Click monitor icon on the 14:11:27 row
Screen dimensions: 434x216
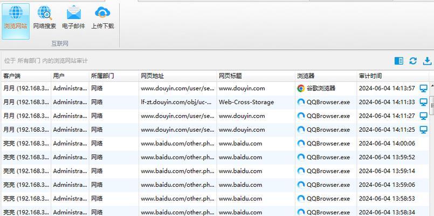click(423, 116)
